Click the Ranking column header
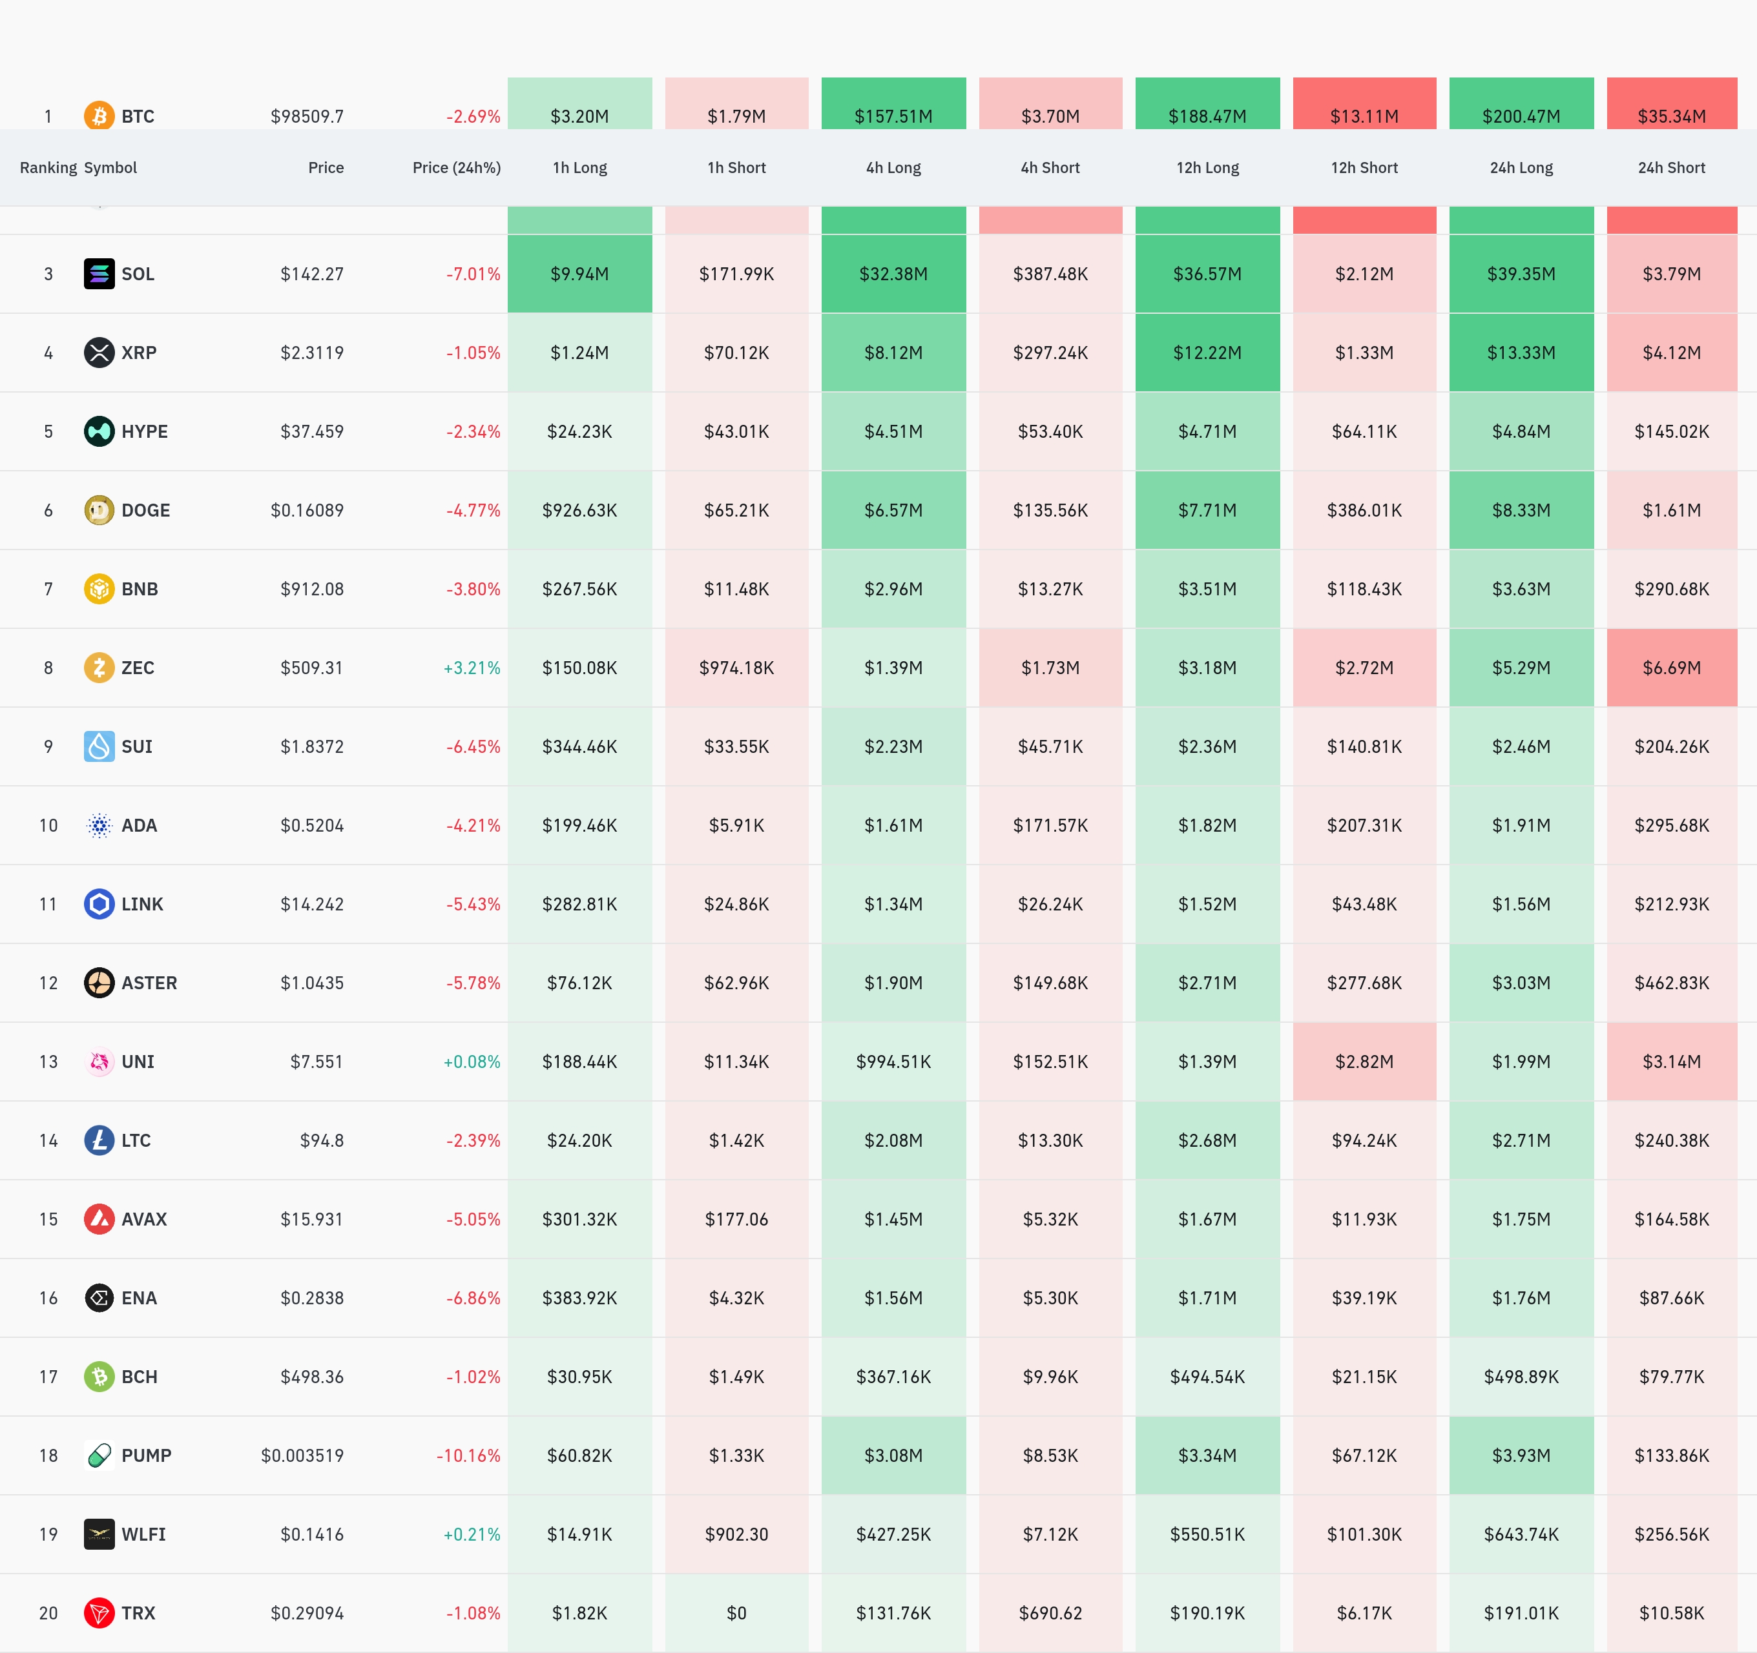Screen dimensions: 1757x1653 pos(48,168)
